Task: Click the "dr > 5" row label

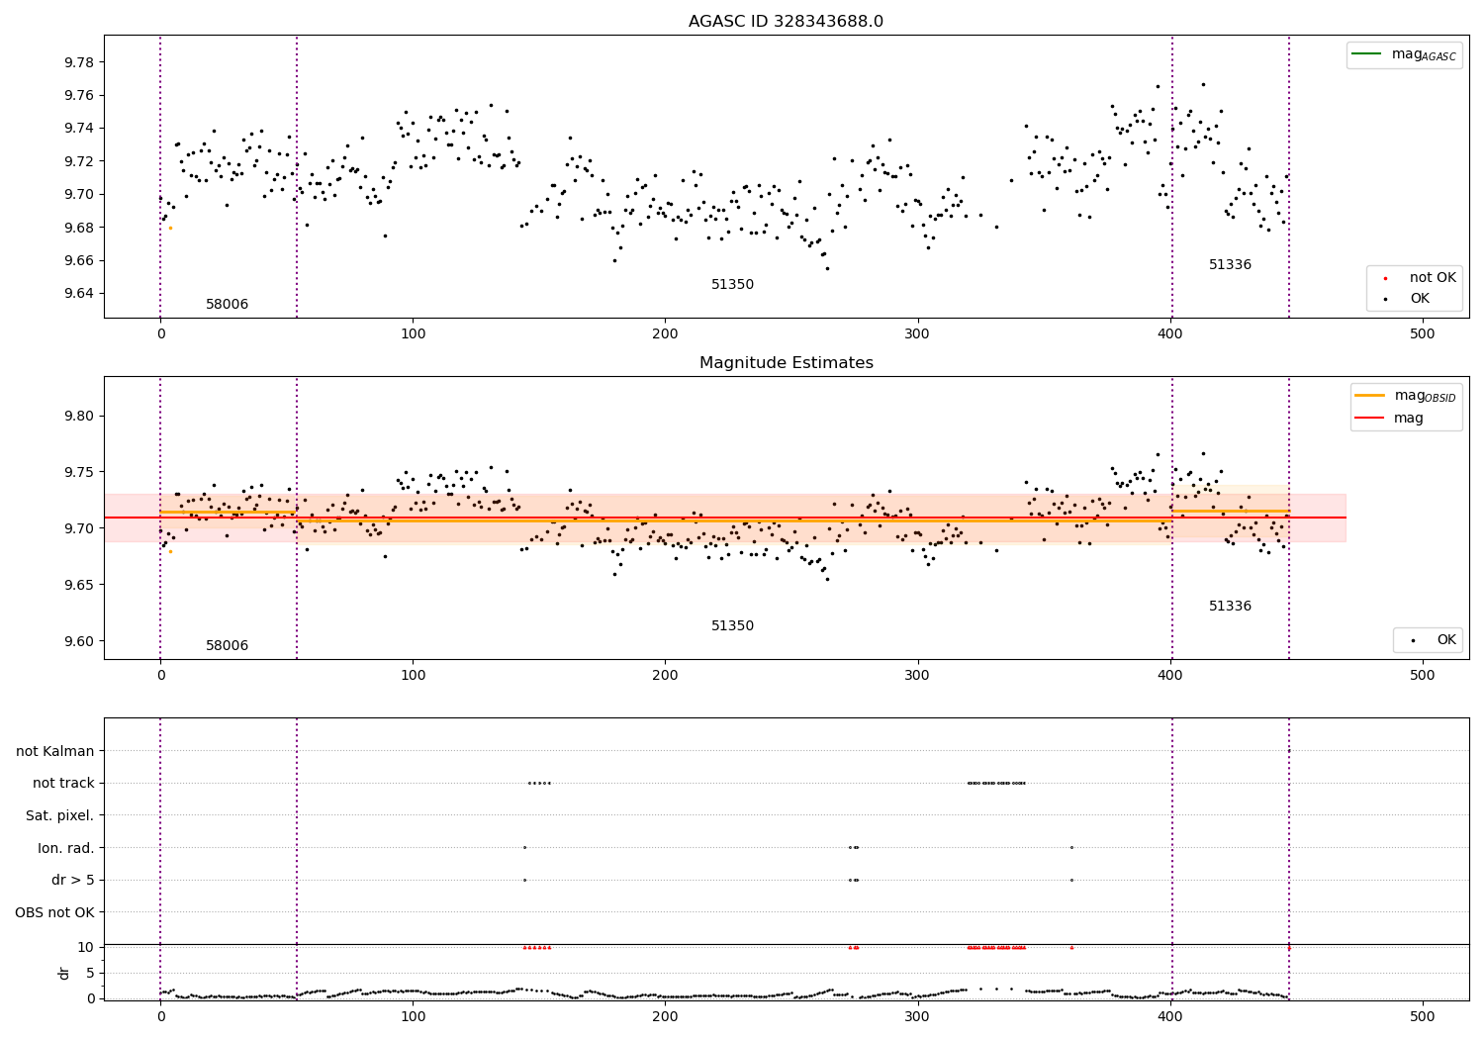Action: pos(73,881)
